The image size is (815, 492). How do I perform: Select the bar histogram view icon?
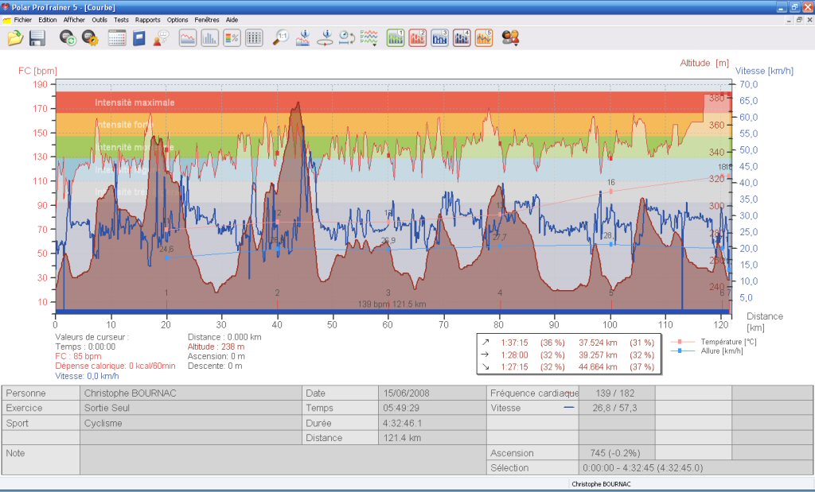coord(209,38)
